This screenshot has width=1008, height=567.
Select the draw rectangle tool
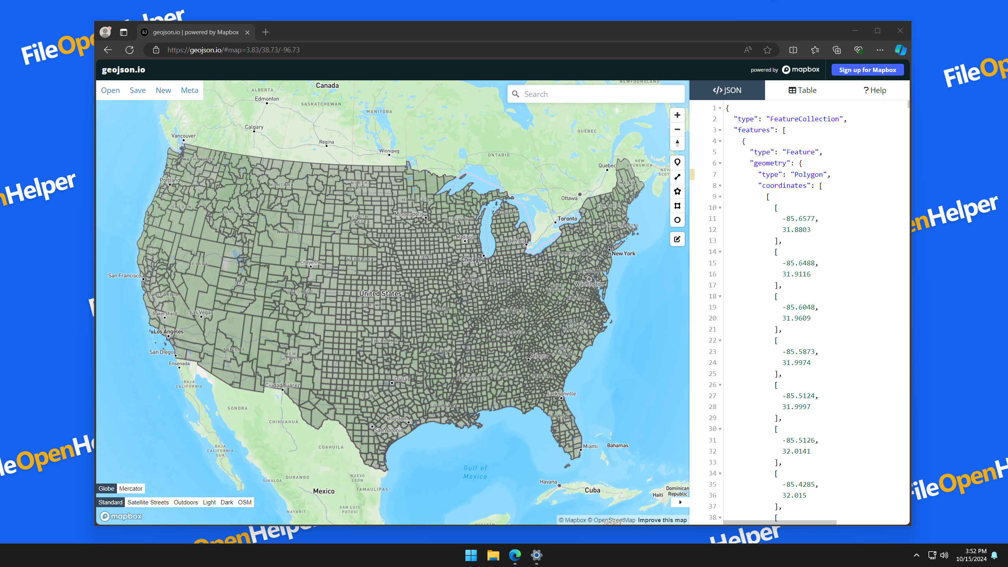pyautogui.click(x=677, y=206)
